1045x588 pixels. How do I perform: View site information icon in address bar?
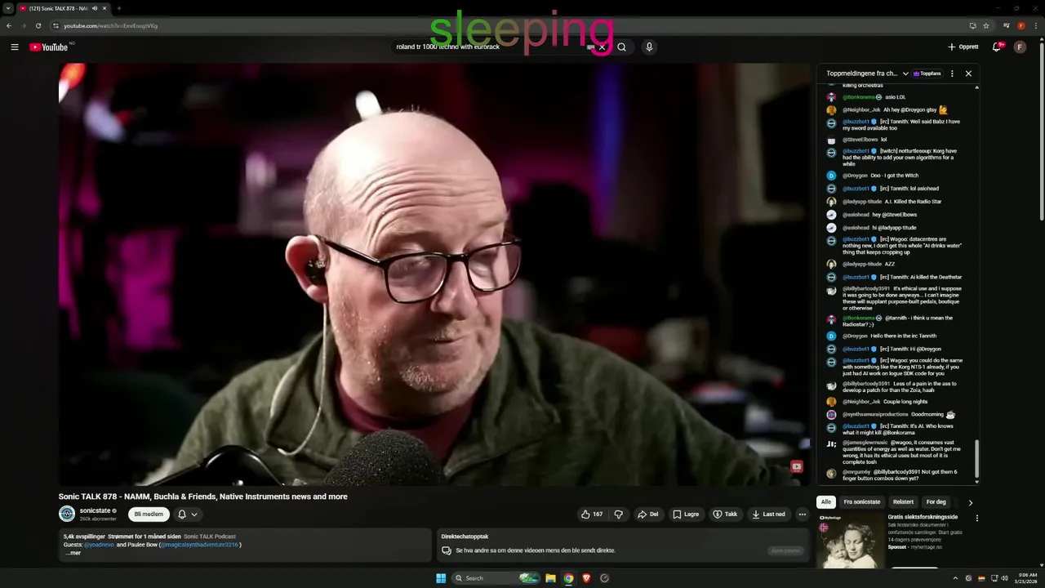[x=56, y=25]
